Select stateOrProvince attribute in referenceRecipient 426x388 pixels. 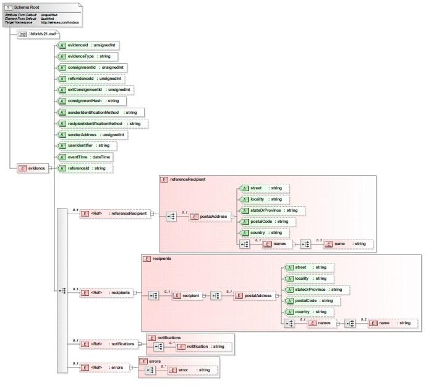(x=273, y=210)
